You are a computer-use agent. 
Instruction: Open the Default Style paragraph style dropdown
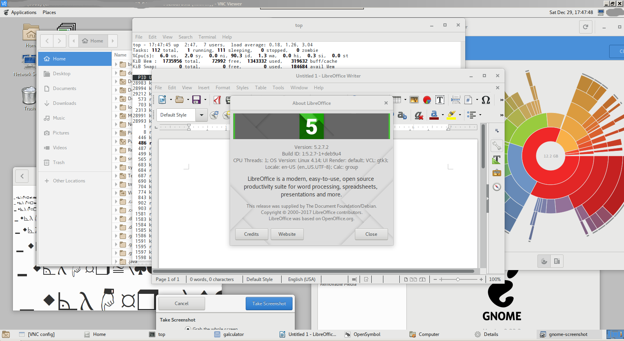(201, 115)
